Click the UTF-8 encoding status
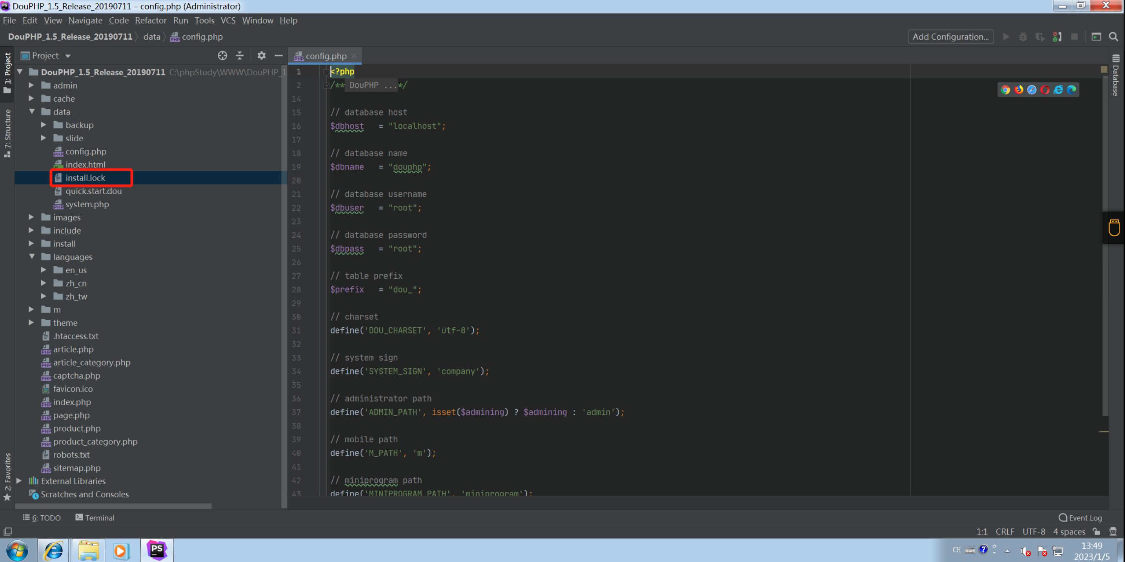 coord(1034,531)
